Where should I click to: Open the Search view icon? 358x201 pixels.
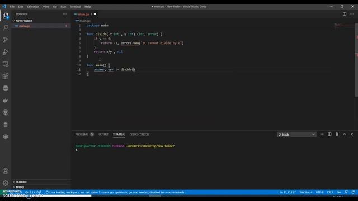(6, 27)
